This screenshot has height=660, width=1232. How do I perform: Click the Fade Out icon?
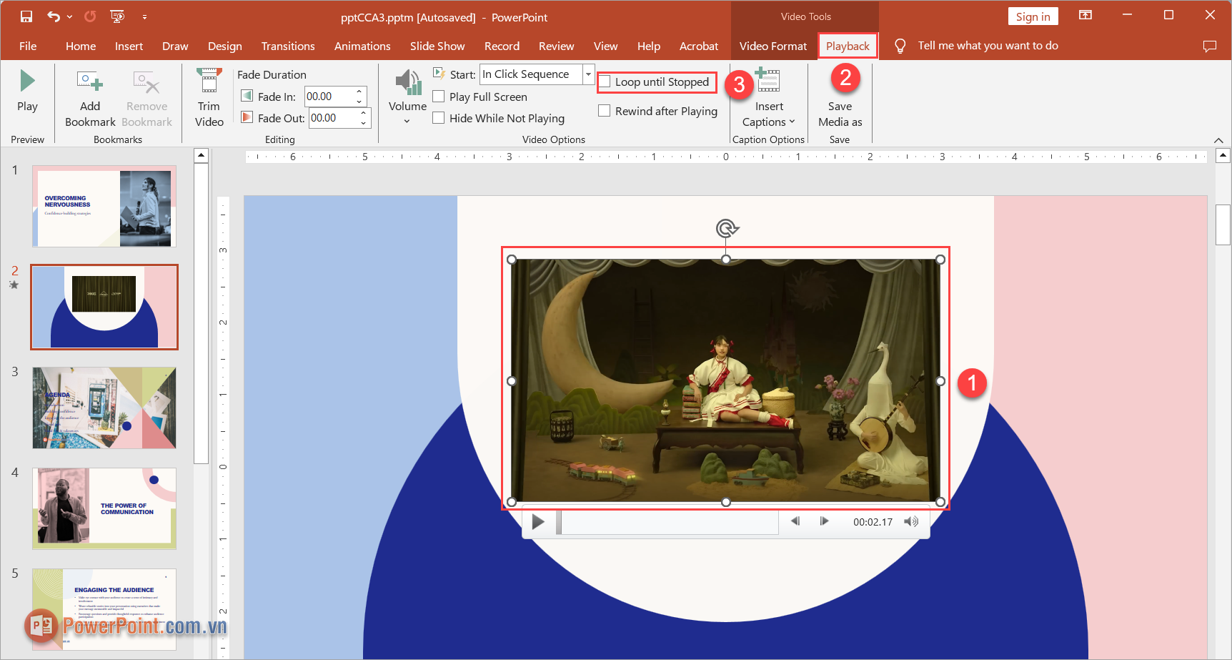247,117
